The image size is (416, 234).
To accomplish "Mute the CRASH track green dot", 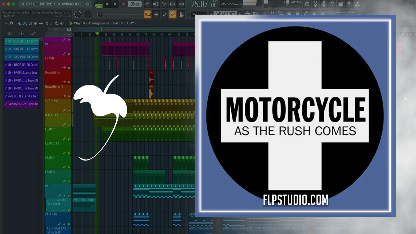I will (69, 68).
